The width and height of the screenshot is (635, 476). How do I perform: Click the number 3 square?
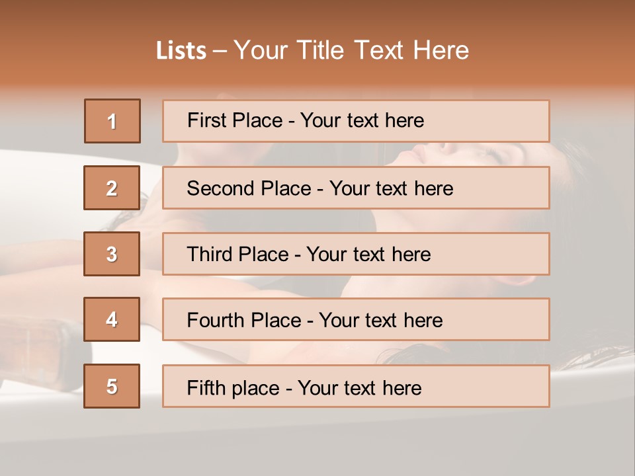(x=112, y=254)
